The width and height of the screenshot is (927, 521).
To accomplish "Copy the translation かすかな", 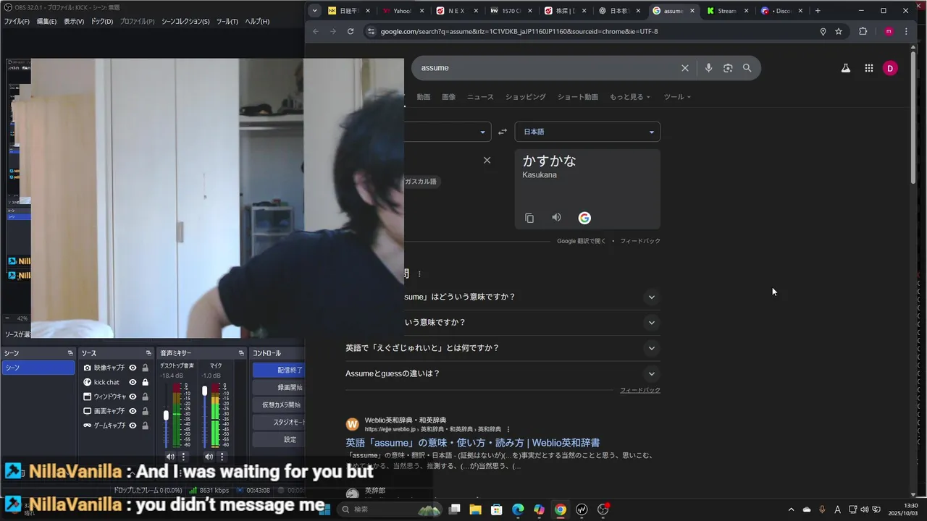I will pyautogui.click(x=529, y=218).
